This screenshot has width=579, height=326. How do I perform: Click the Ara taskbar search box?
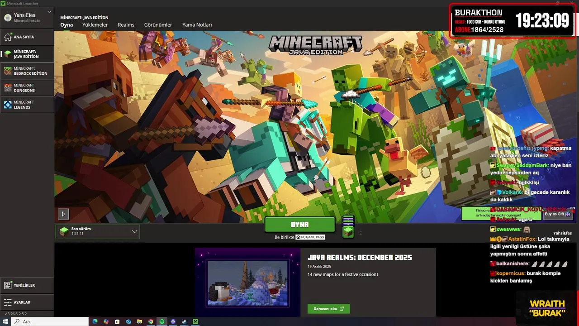click(x=49, y=321)
